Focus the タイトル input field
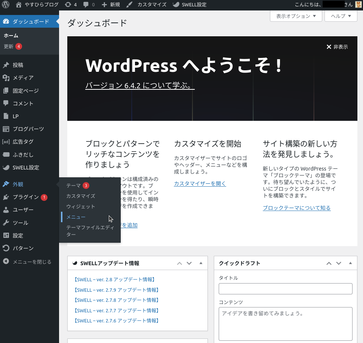The height and width of the screenshot is (343, 363). [x=286, y=289]
